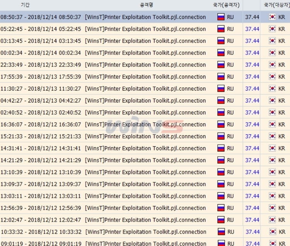Select the Korean flag in the 14:21:29 row

tap(272, 160)
